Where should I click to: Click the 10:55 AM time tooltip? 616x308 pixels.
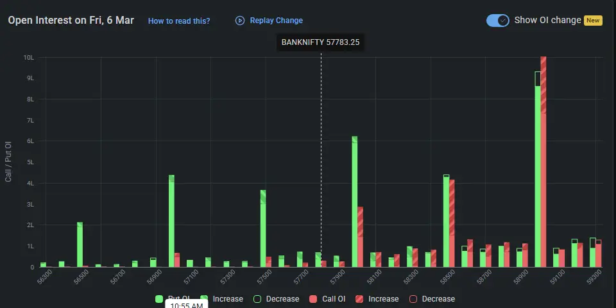pos(186,304)
